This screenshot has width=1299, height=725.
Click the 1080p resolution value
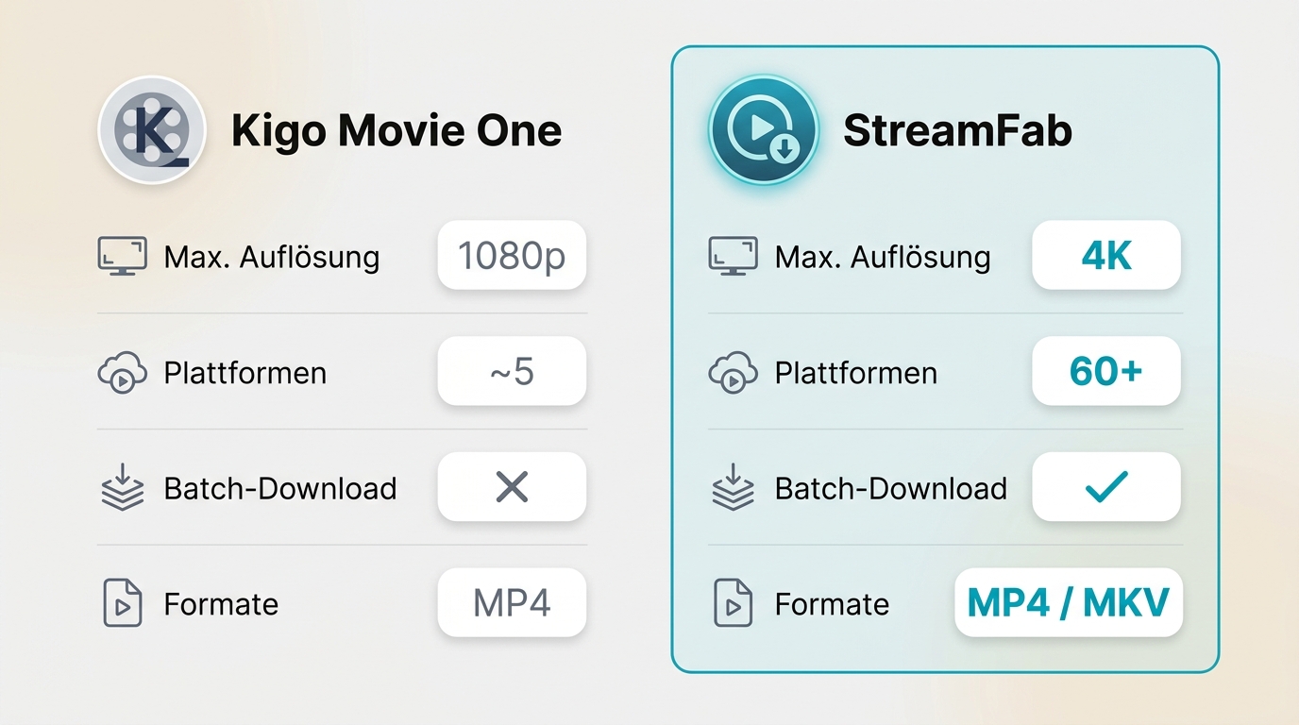(512, 255)
